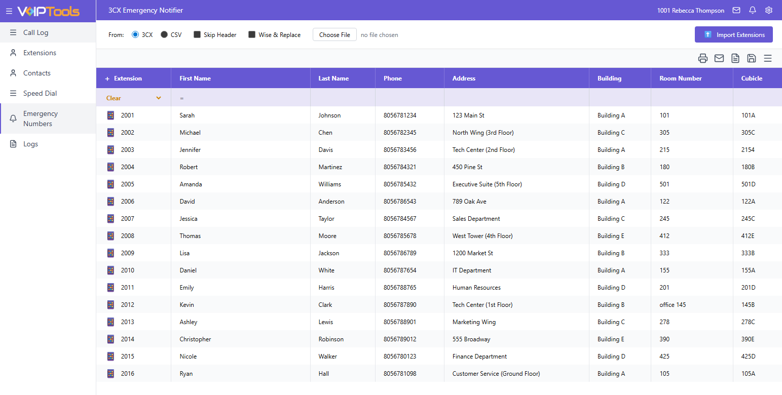This screenshot has height=395, width=782.
Task: Click the save floppy disk icon
Action: pos(751,58)
